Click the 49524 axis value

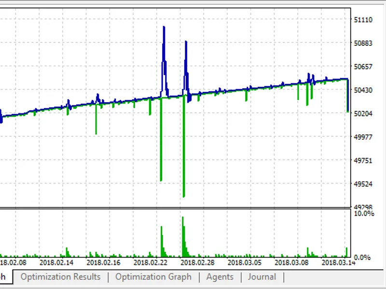[x=363, y=184]
